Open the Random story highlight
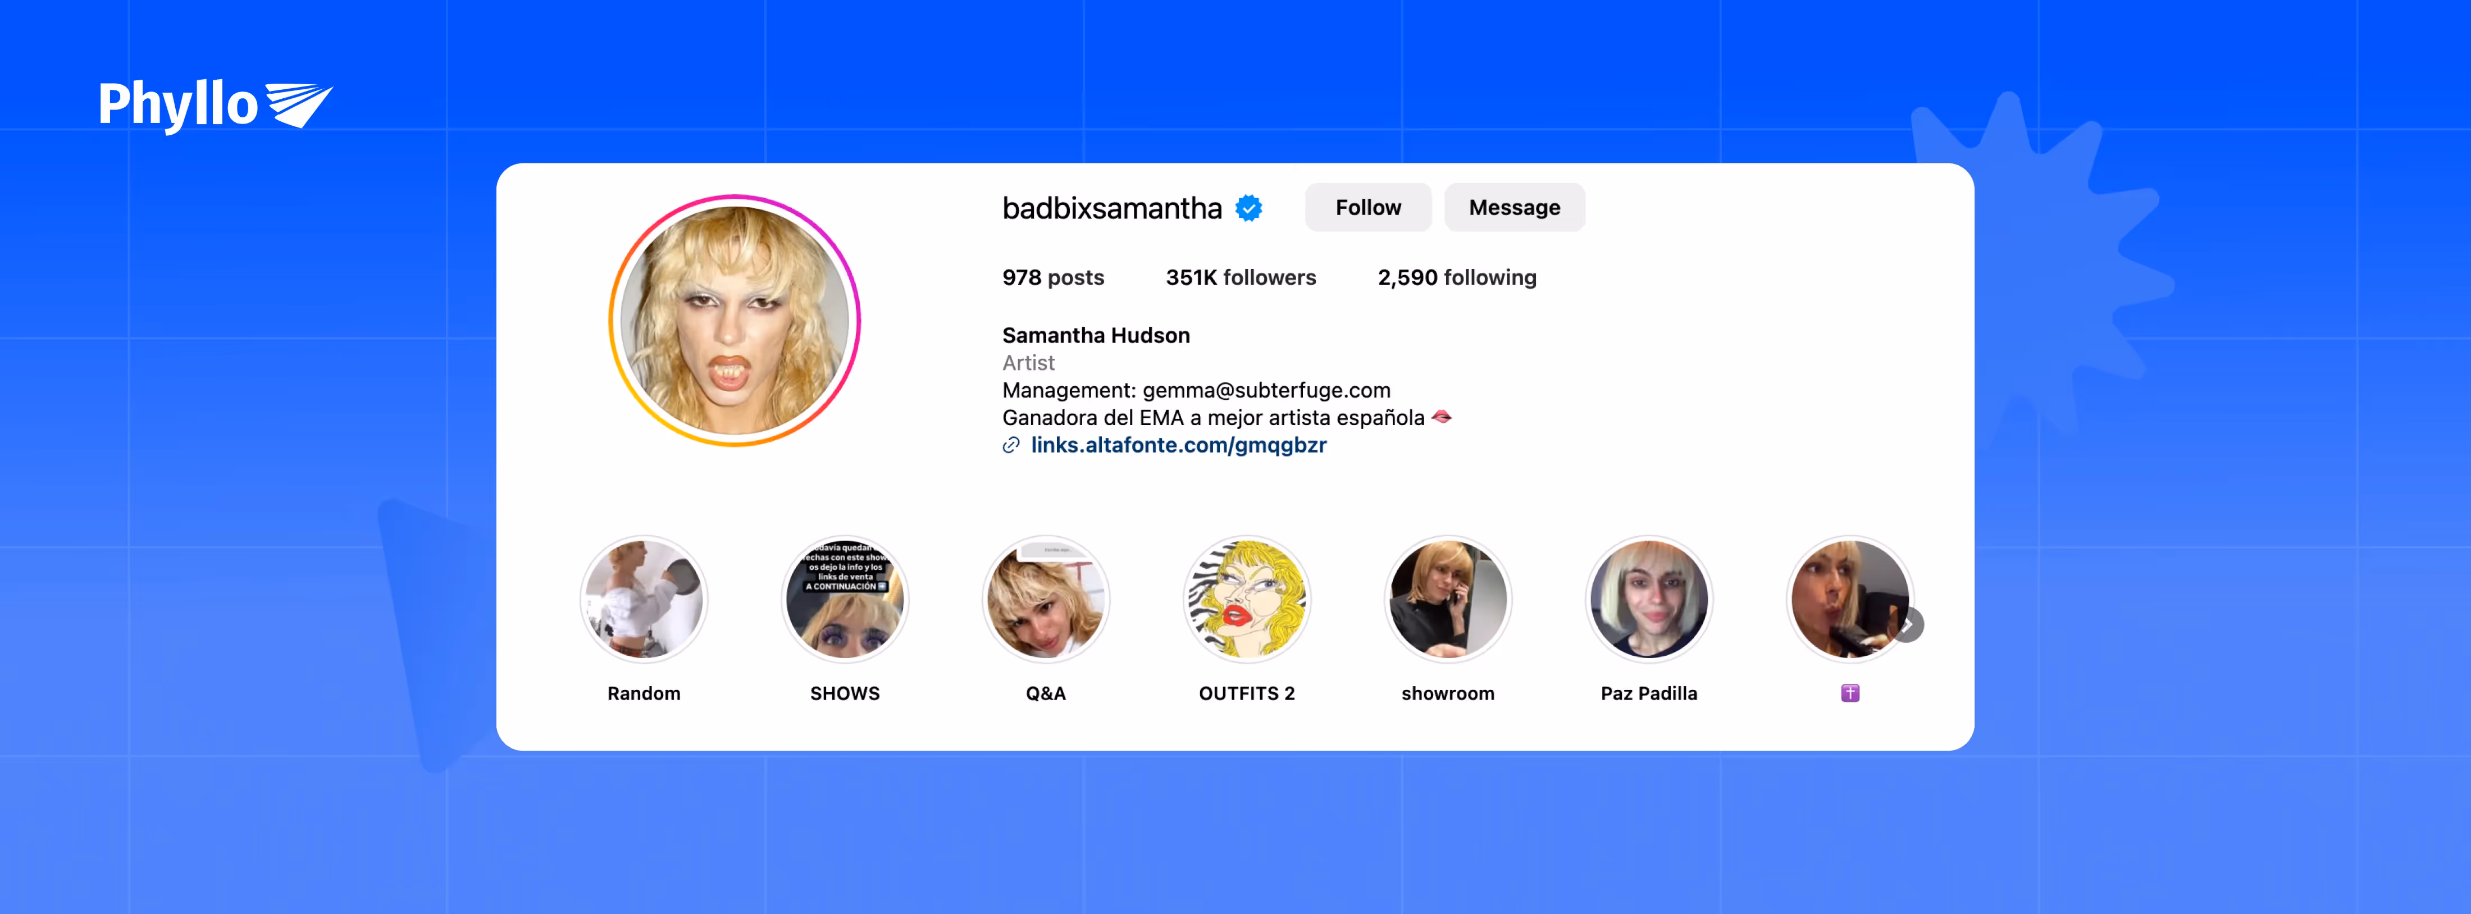 644,600
